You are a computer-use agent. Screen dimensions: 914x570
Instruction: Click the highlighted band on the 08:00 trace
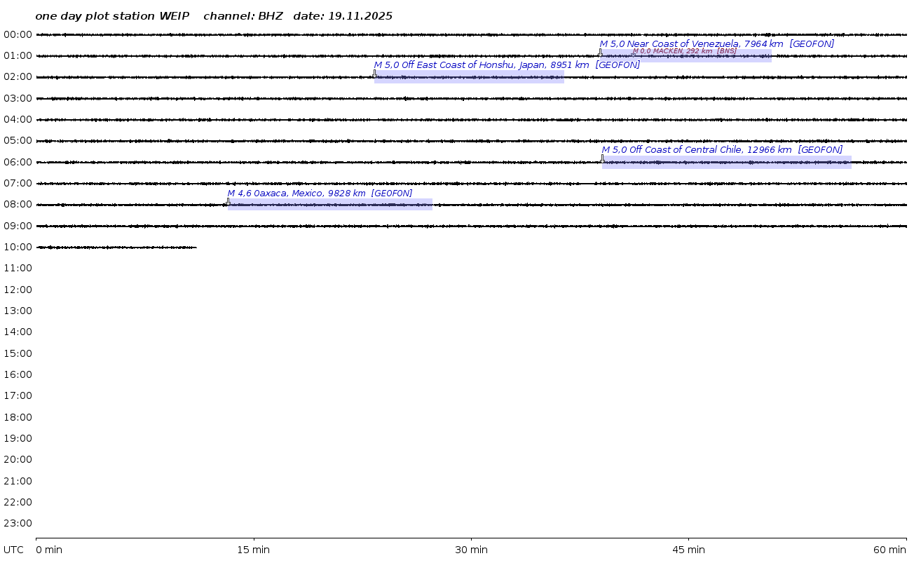point(330,205)
